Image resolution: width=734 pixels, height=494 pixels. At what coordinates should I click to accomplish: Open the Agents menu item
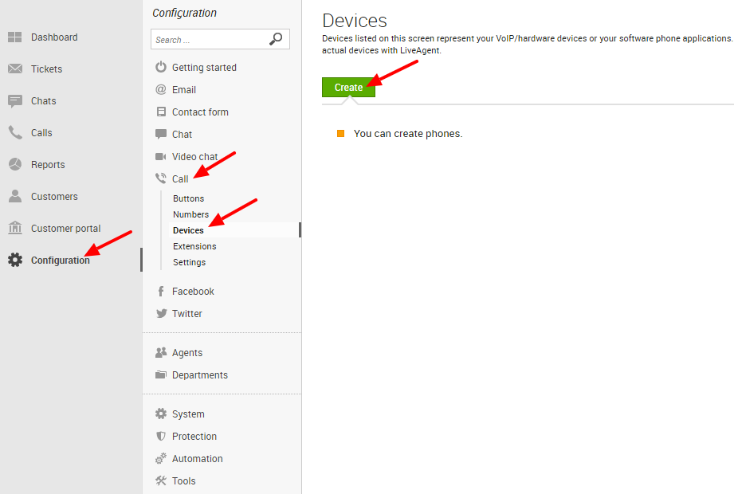click(187, 353)
